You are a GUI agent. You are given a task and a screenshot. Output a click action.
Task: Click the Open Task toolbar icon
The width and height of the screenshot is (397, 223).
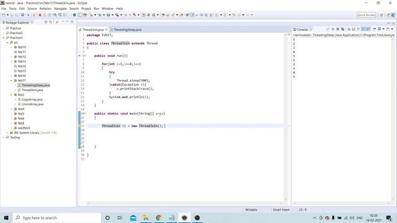pyautogui.click(x=167, y=15)
